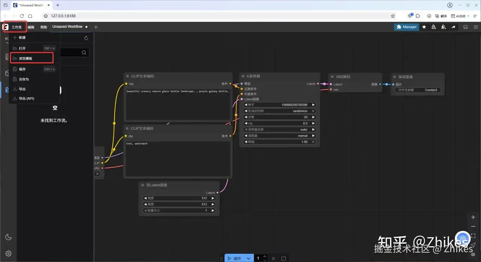Select 另存为 menu entry
The height and width of the screenshot is (262, 481).
(x=34, y=79)
